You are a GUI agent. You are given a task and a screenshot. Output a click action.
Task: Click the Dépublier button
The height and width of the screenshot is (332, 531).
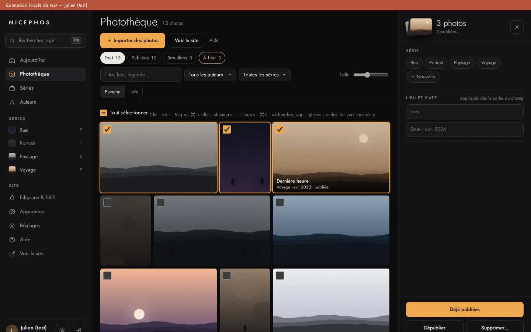(x=435, y=328)
